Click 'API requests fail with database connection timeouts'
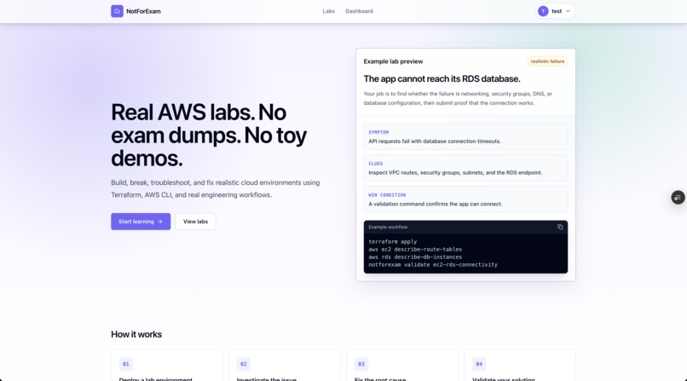 pyautogui.click(x=435, y=141)
